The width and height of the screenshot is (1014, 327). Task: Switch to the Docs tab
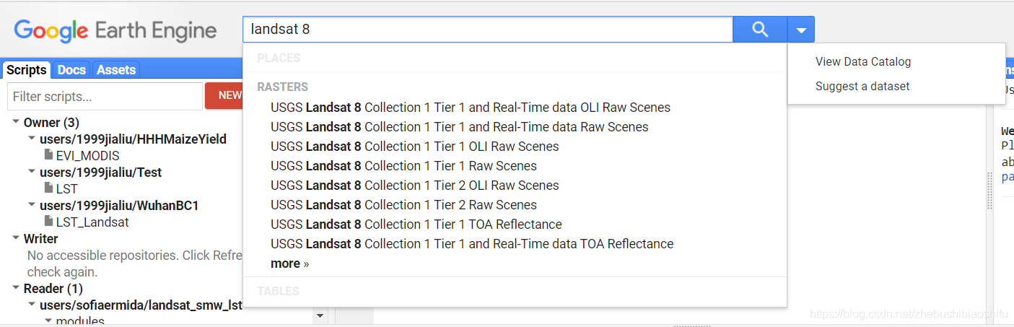pos(71,70)
